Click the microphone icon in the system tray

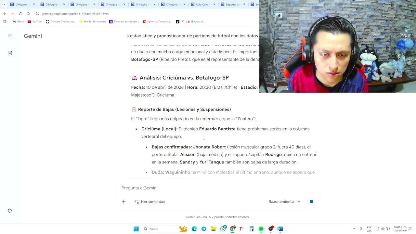tap(361, 229)
